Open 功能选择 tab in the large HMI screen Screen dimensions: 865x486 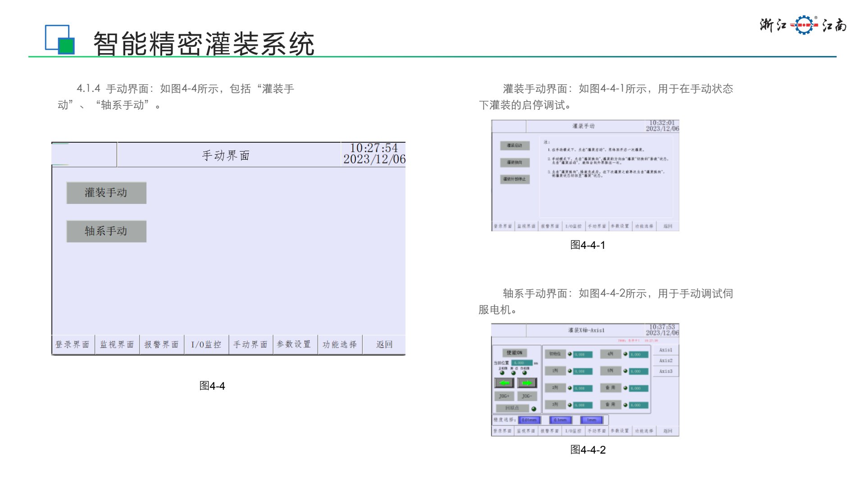tap(340, 345)
